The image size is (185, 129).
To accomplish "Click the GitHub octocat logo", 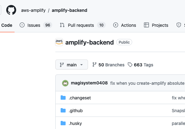I will click(11, 10).
